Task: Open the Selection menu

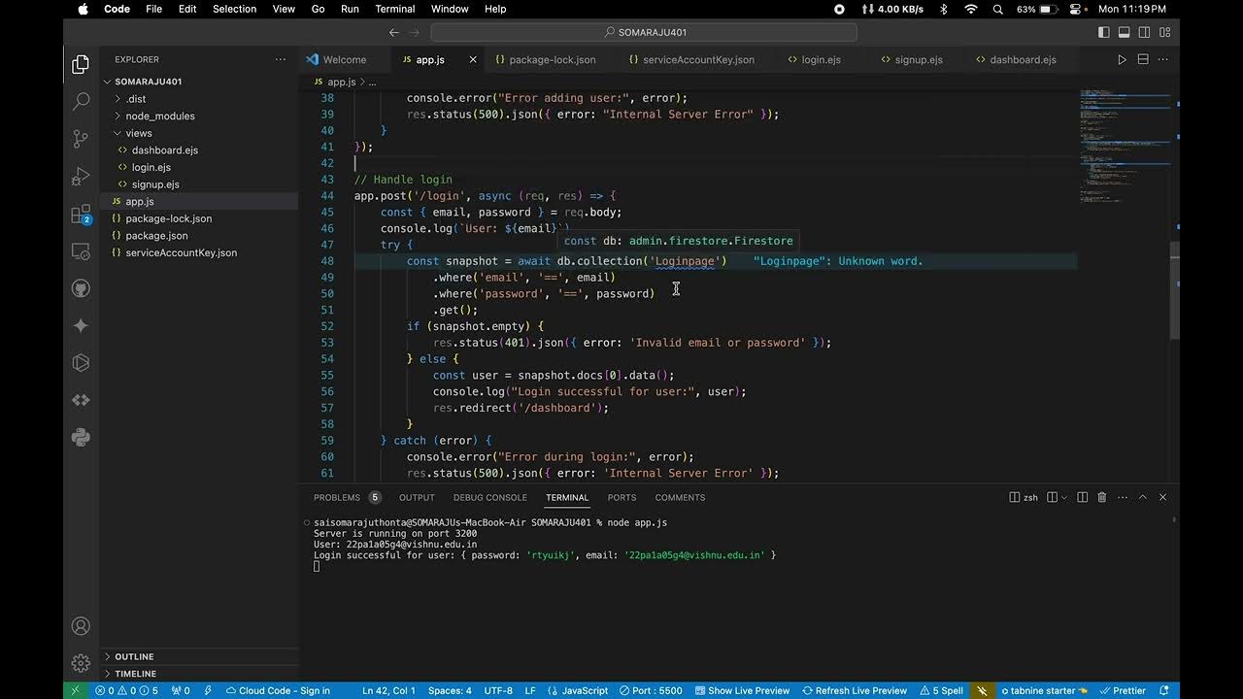Action: (x=234, y=9)
